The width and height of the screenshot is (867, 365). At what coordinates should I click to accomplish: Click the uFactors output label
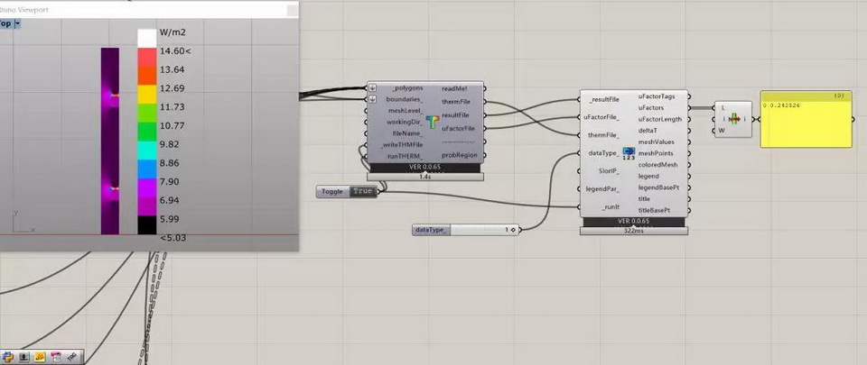point(651,107)
